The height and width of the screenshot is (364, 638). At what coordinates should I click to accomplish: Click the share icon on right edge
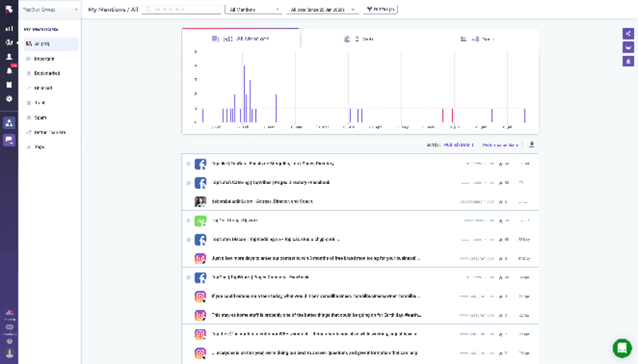coord(628,33)
